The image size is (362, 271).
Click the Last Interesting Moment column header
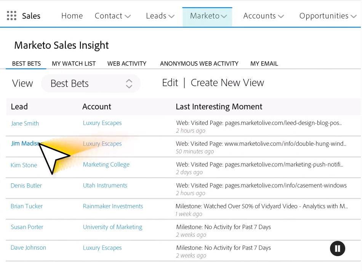click(219, 106)
